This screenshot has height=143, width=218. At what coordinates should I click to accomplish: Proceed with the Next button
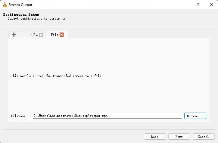point(179,137)
